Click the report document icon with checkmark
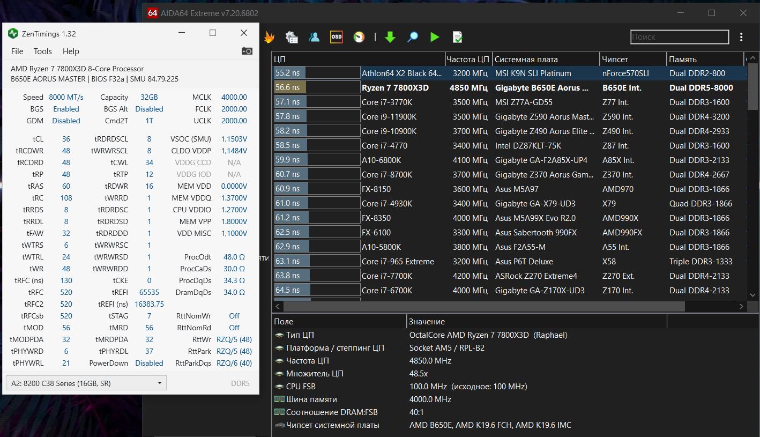The image size is (760, 437). coord(457,37)
